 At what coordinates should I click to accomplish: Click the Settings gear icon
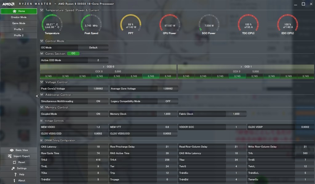[x=13, y=168]
